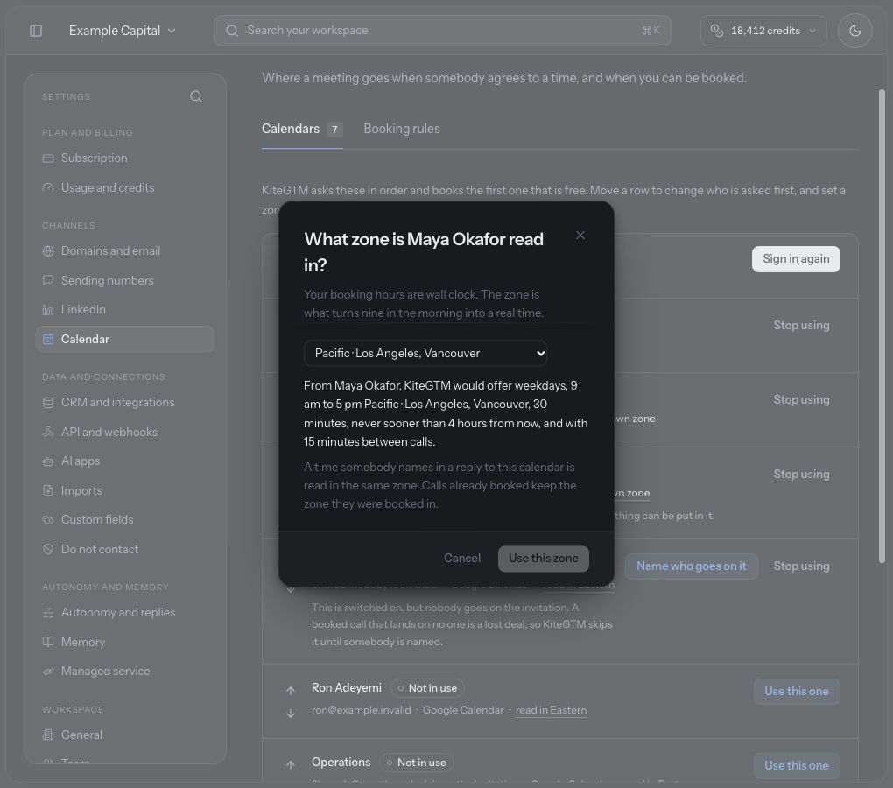The image size is (893, 788).
Task: Go to Managed service settings
Action: tap(125, 672)
